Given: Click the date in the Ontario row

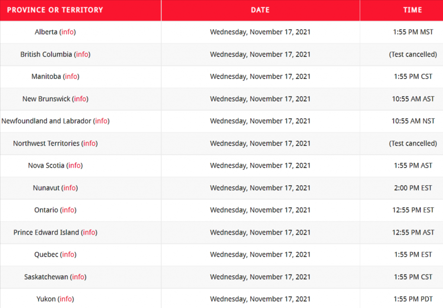Looking at the screenshot, I should click(x=260, y=210).
